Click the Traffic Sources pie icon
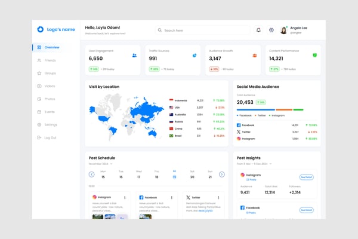Viewport: 358px width, 239px height. [x=195, y=56]
